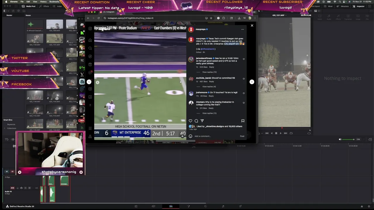Go to previous Instagram post arrow

pyautogui.click(x=89, y=82)
